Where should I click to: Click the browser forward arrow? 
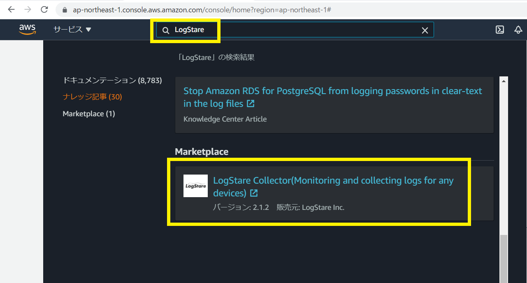pyautogui.click(x=28, y=9)
